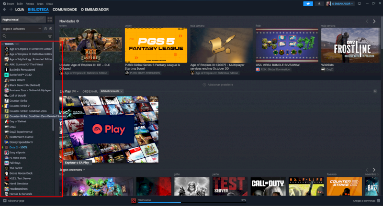The image size is (383, 206).
Task: Open the Jogos menu
Action: (40, 4)
